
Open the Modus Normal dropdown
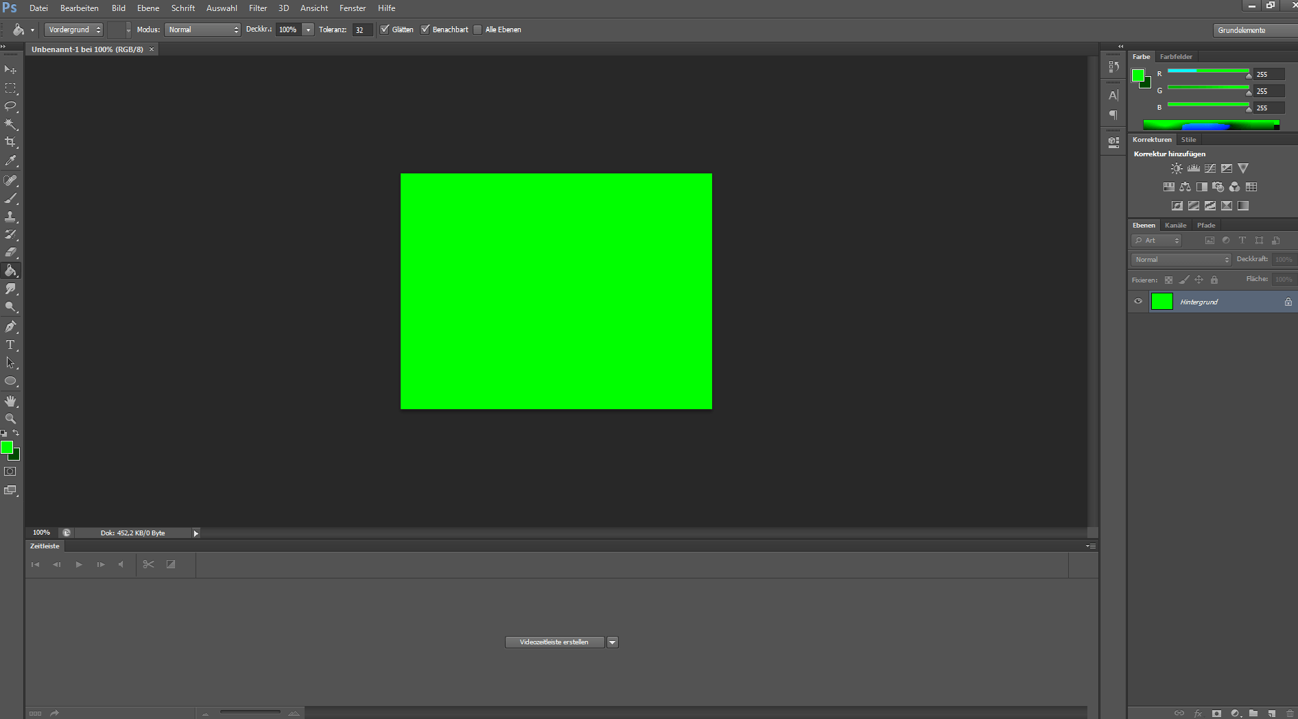coord(203,29)
